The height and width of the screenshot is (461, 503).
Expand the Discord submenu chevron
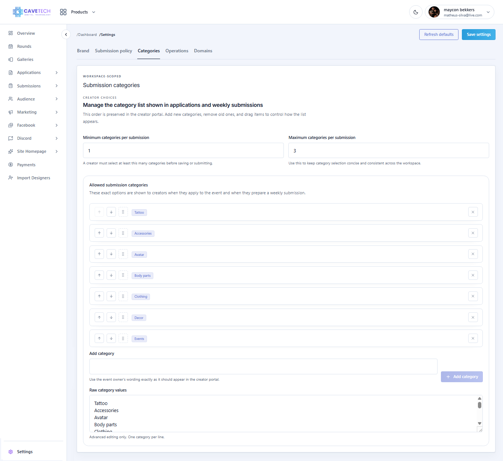pos(56,138)
